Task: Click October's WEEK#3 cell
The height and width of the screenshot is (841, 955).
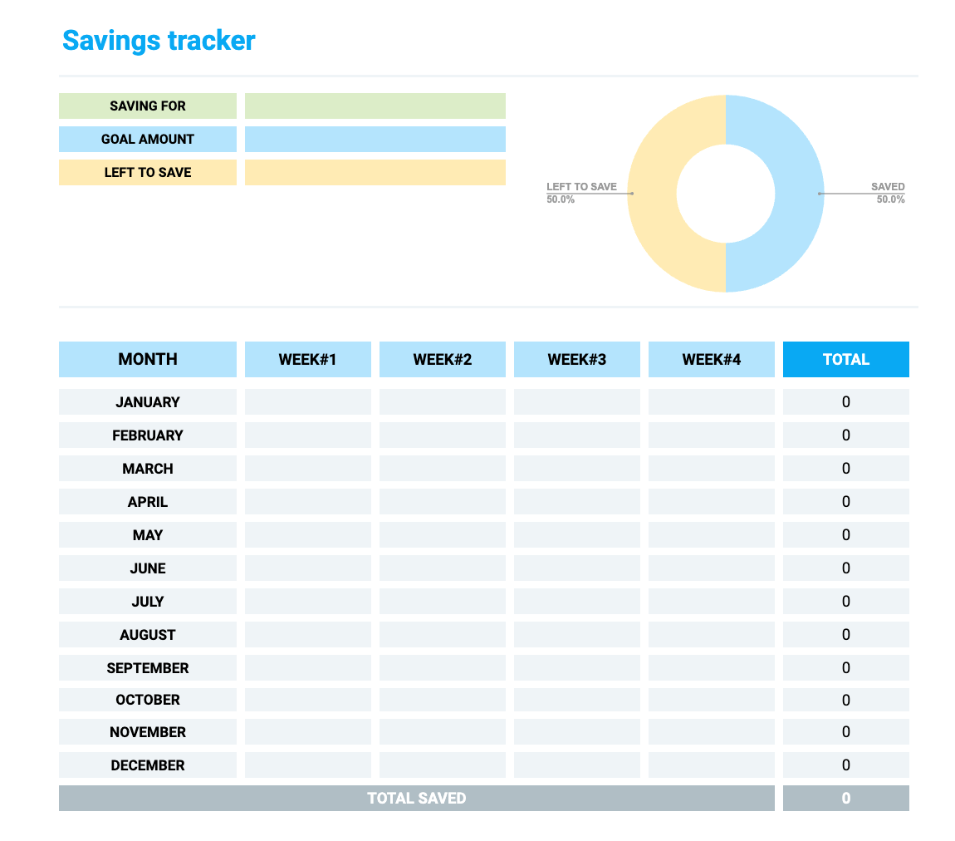Action: click(x=577, y=700)
